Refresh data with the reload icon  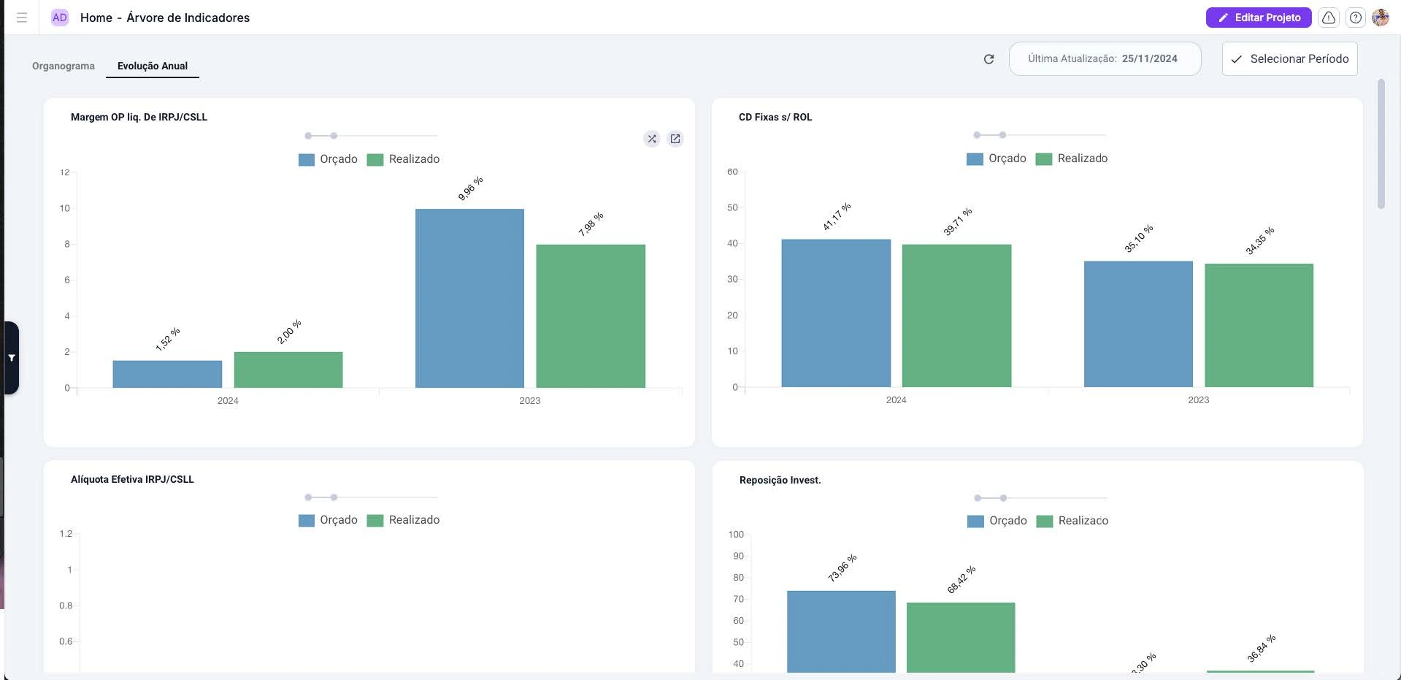point(989,59)
